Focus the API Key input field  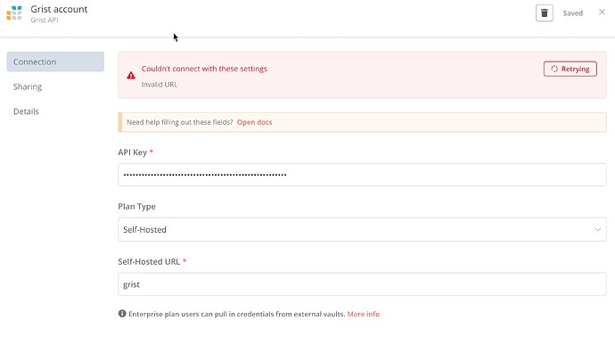[x=362, y=175]
